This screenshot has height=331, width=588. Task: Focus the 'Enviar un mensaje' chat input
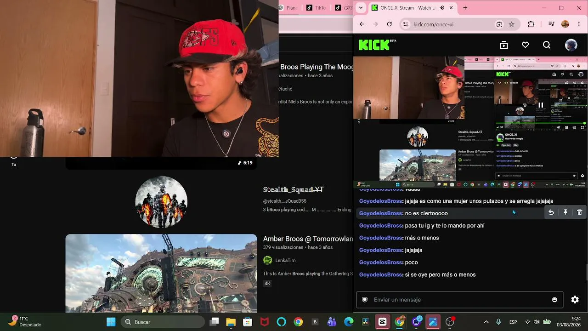coord(459,299)
